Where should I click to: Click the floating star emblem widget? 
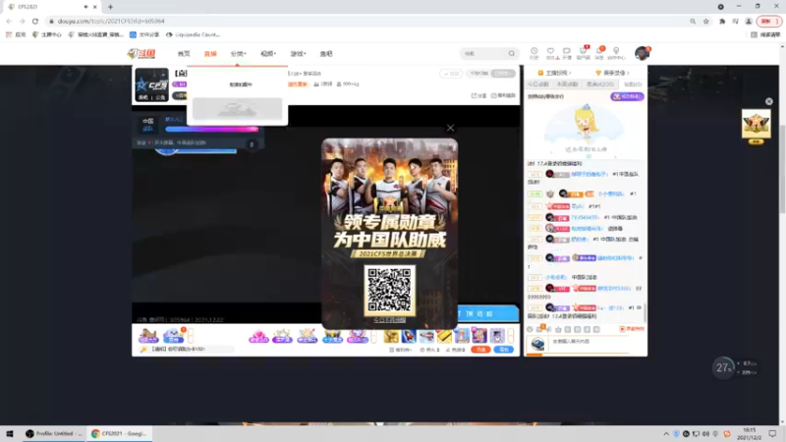click(756, 124)
